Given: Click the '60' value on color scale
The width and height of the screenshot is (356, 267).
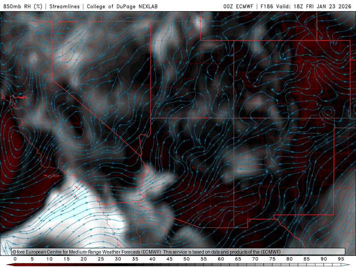Looking at the screenshot, I should (x=221, y=259).
